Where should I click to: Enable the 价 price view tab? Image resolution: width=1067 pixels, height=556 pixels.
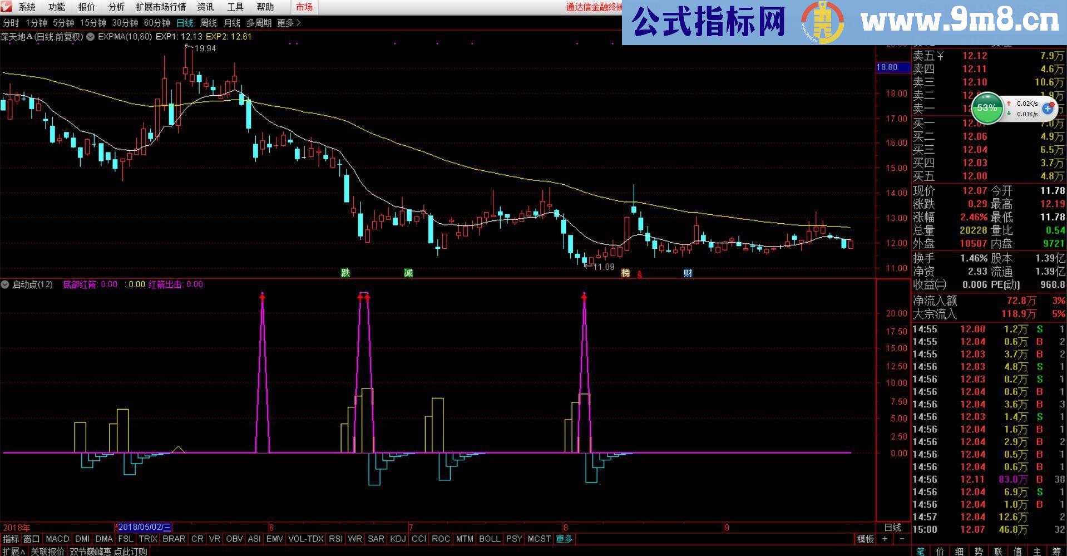940,551
